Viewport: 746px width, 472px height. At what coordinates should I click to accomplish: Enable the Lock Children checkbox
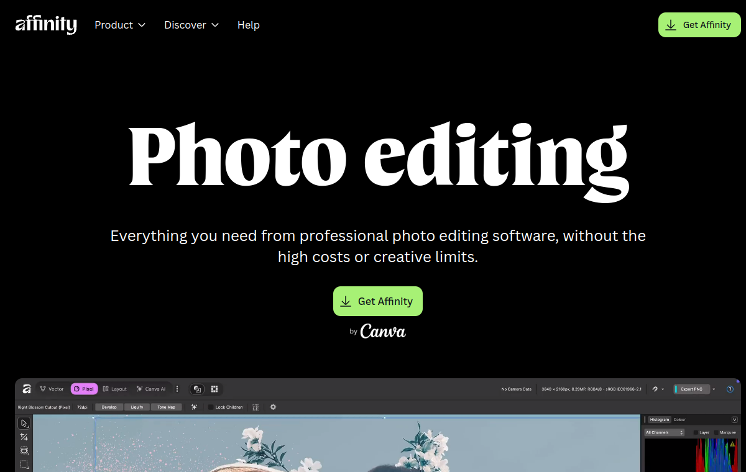[211, 407]
